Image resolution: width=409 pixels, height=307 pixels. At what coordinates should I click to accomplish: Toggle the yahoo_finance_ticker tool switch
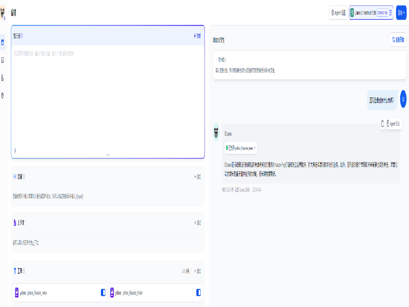click(x=198, y=293)
